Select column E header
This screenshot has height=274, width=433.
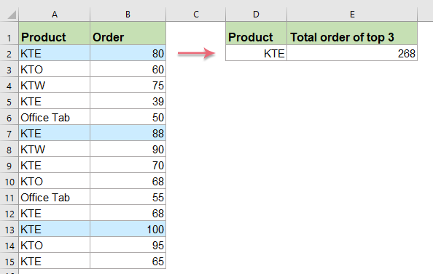coord(352,15)
